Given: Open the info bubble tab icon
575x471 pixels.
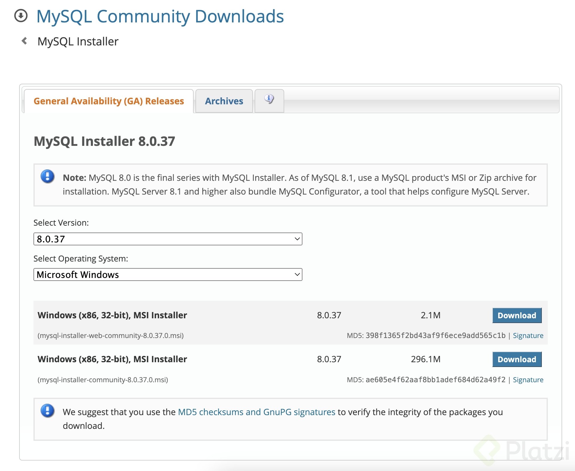Looking at the screenshot, I should (x=269, y=99).
